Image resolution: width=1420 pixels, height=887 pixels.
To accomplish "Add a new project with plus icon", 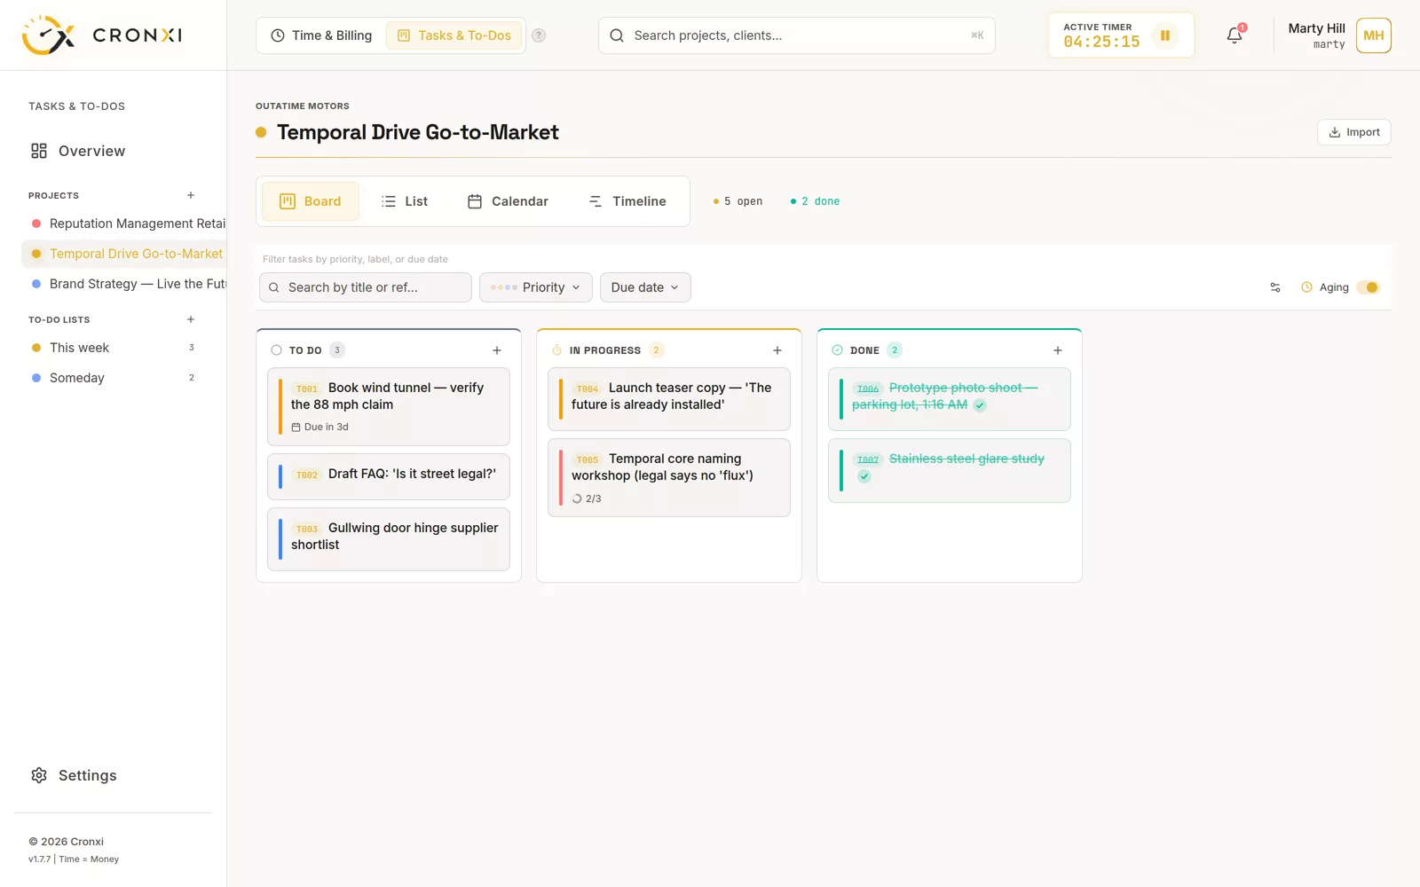I will (191, 195).
